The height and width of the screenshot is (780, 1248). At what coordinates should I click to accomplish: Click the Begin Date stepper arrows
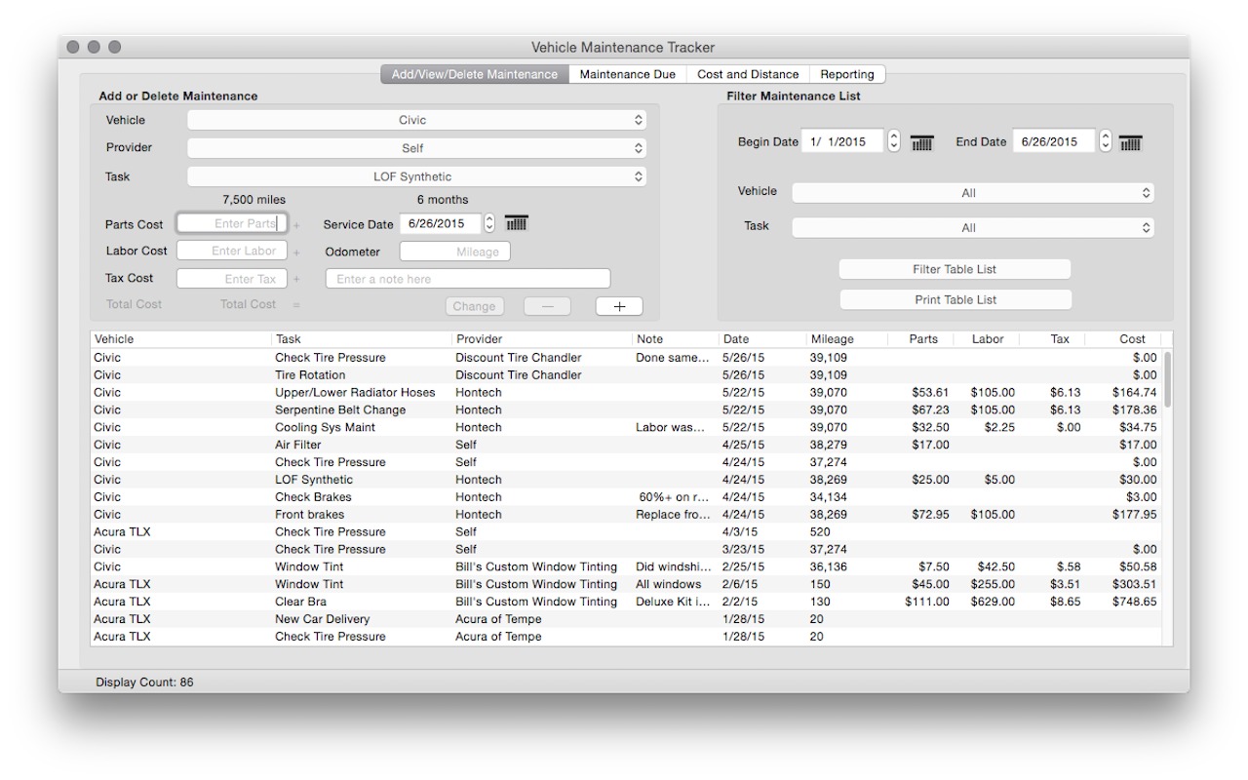coord(894,141)
